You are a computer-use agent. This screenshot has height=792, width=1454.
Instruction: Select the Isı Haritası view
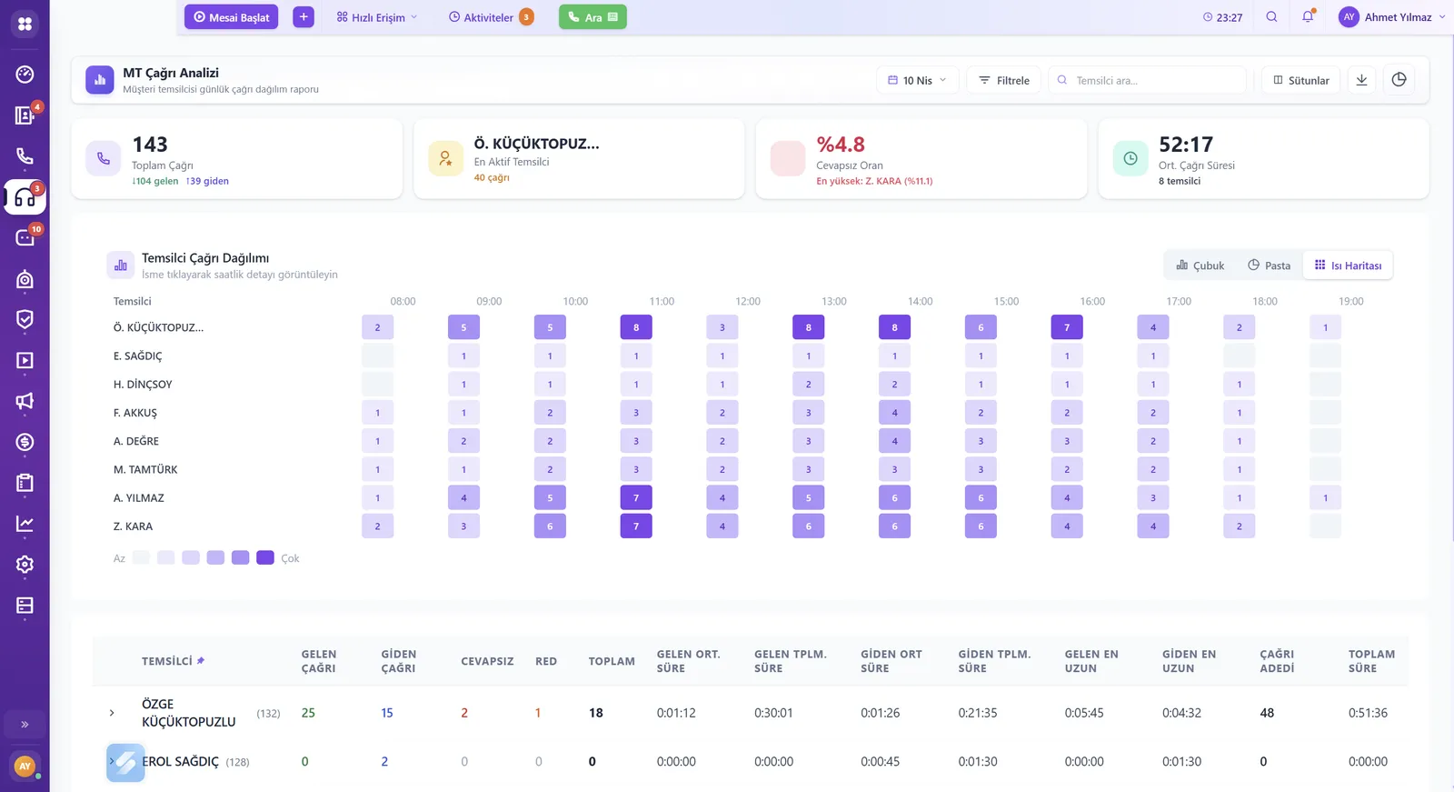pyautogui.click(x=1348, y=266)
